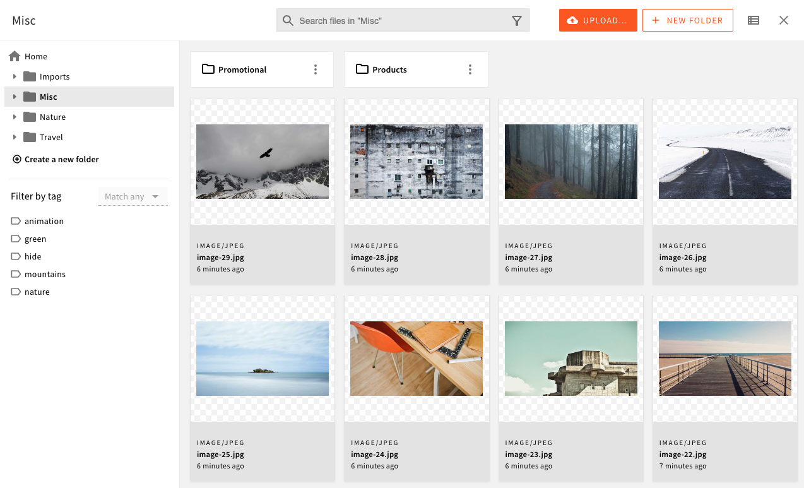Open the search filter icon
This screenshot has height=488, width=804.
(x=517, y=20)
